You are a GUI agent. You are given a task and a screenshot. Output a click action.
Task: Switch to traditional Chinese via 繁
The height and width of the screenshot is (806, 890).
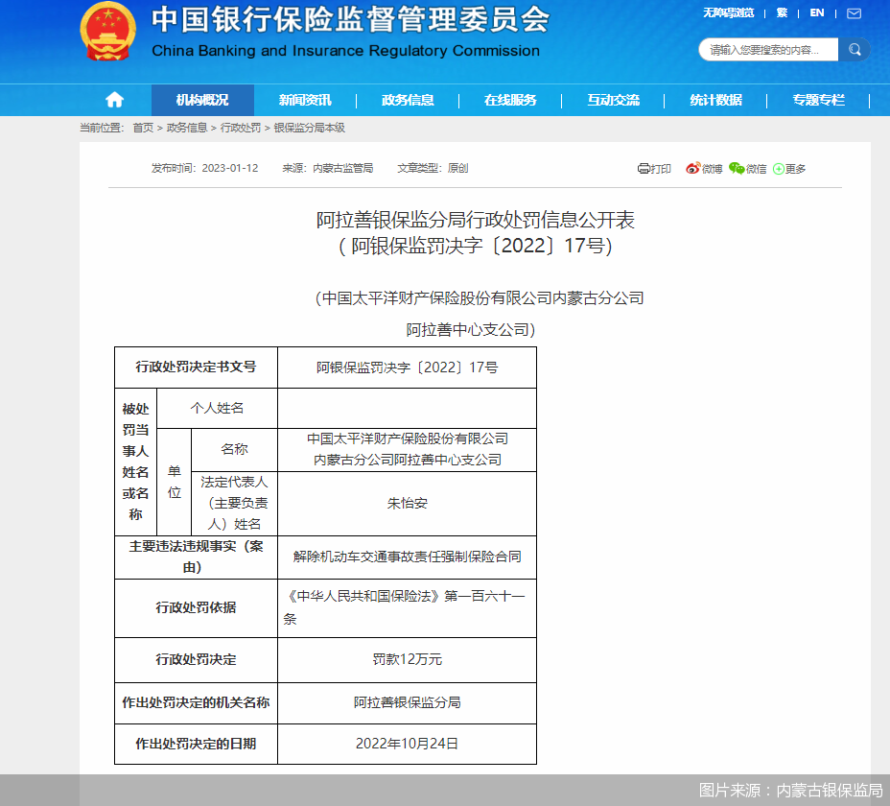click(x=784, y=13)
